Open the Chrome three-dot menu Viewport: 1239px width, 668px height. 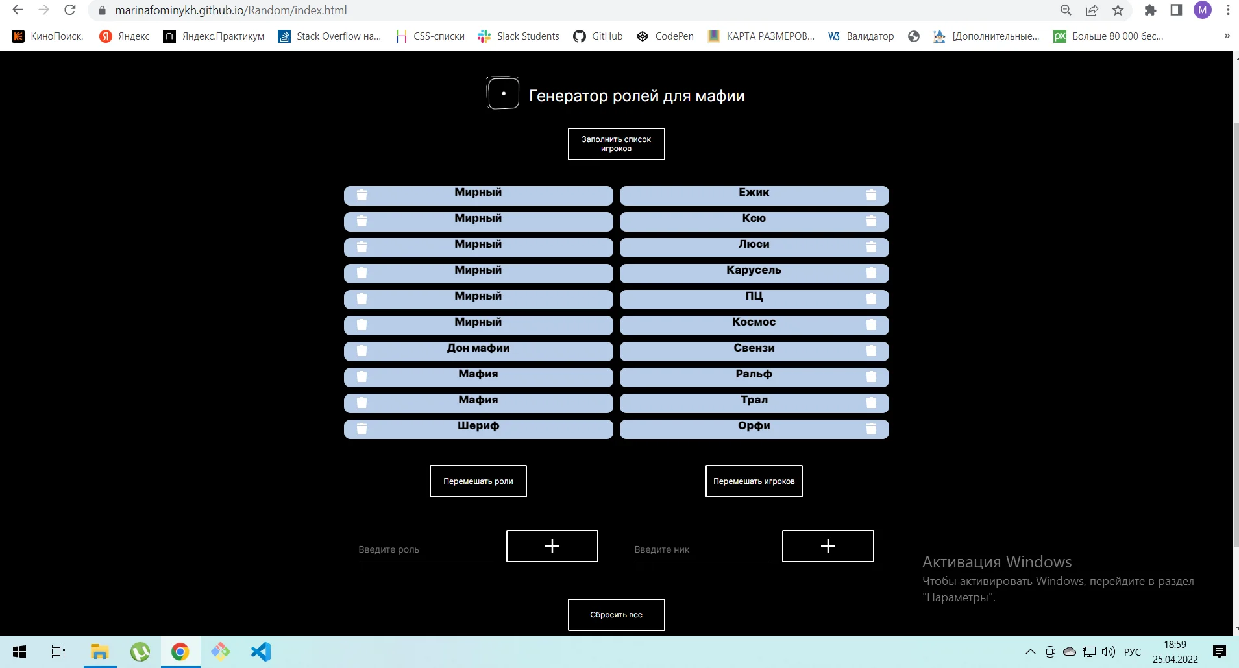[x=1228, y=10]
